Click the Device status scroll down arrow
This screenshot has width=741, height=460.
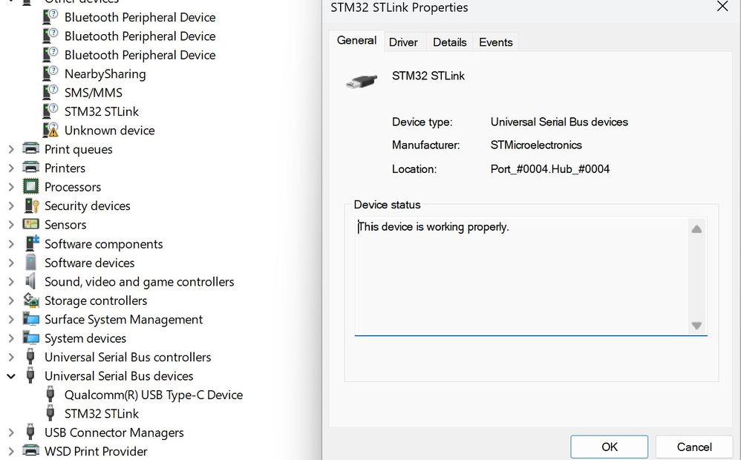(696, 326)
